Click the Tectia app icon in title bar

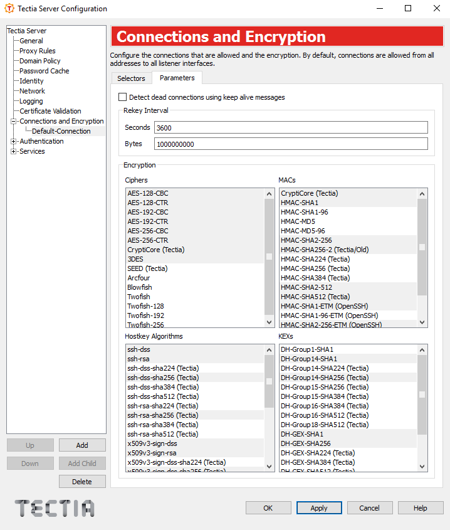(x=9, y=9)
